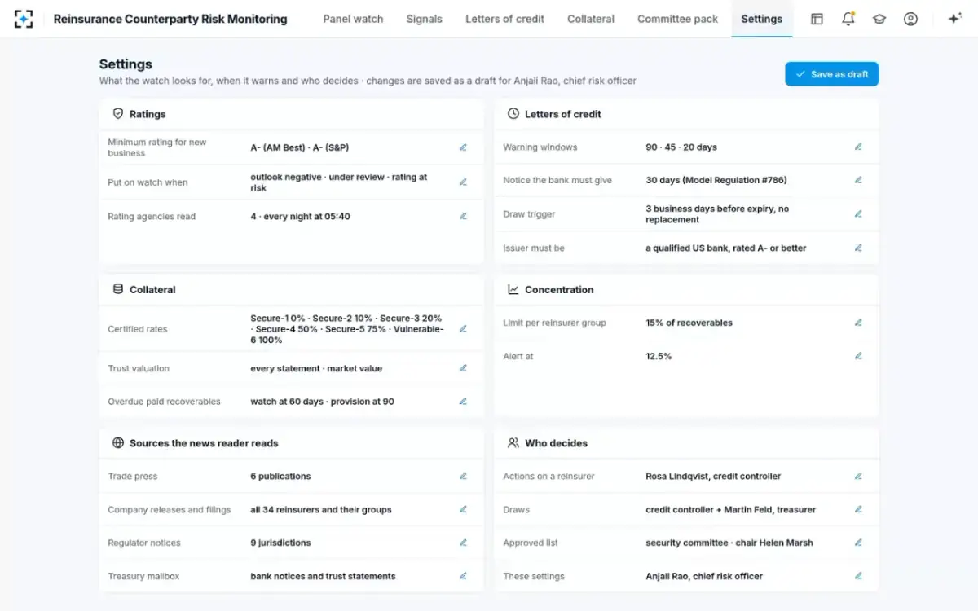Edit Limit per reinsurer group
Image resolution: width=978 pixels, height=611 pixels.
coord(858,323)
